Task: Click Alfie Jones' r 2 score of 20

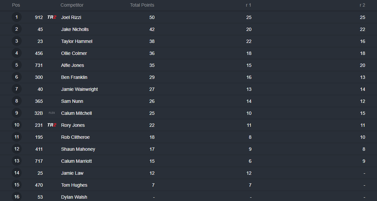Action: (x=363, y=65)
